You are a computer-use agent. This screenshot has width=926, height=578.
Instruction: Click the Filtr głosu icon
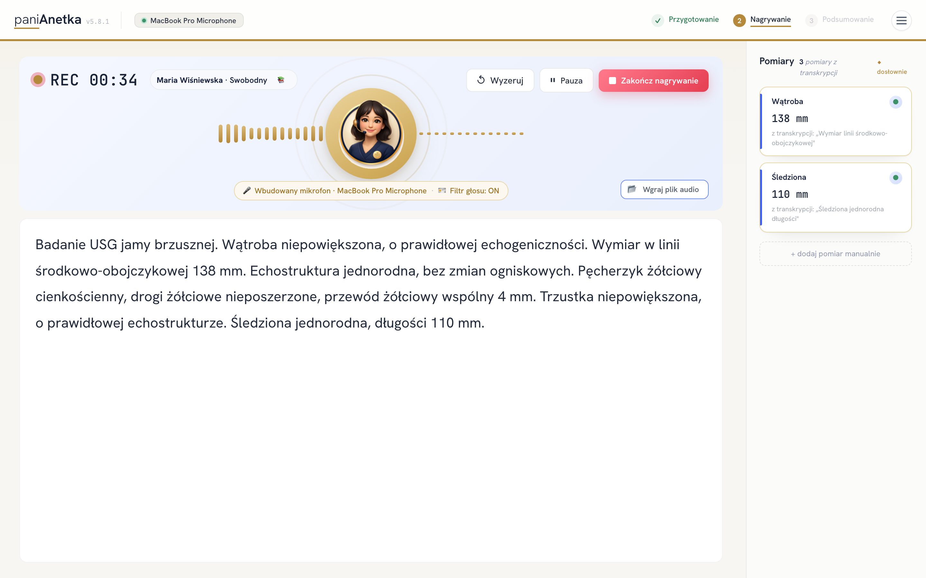[x=442, y=190]
